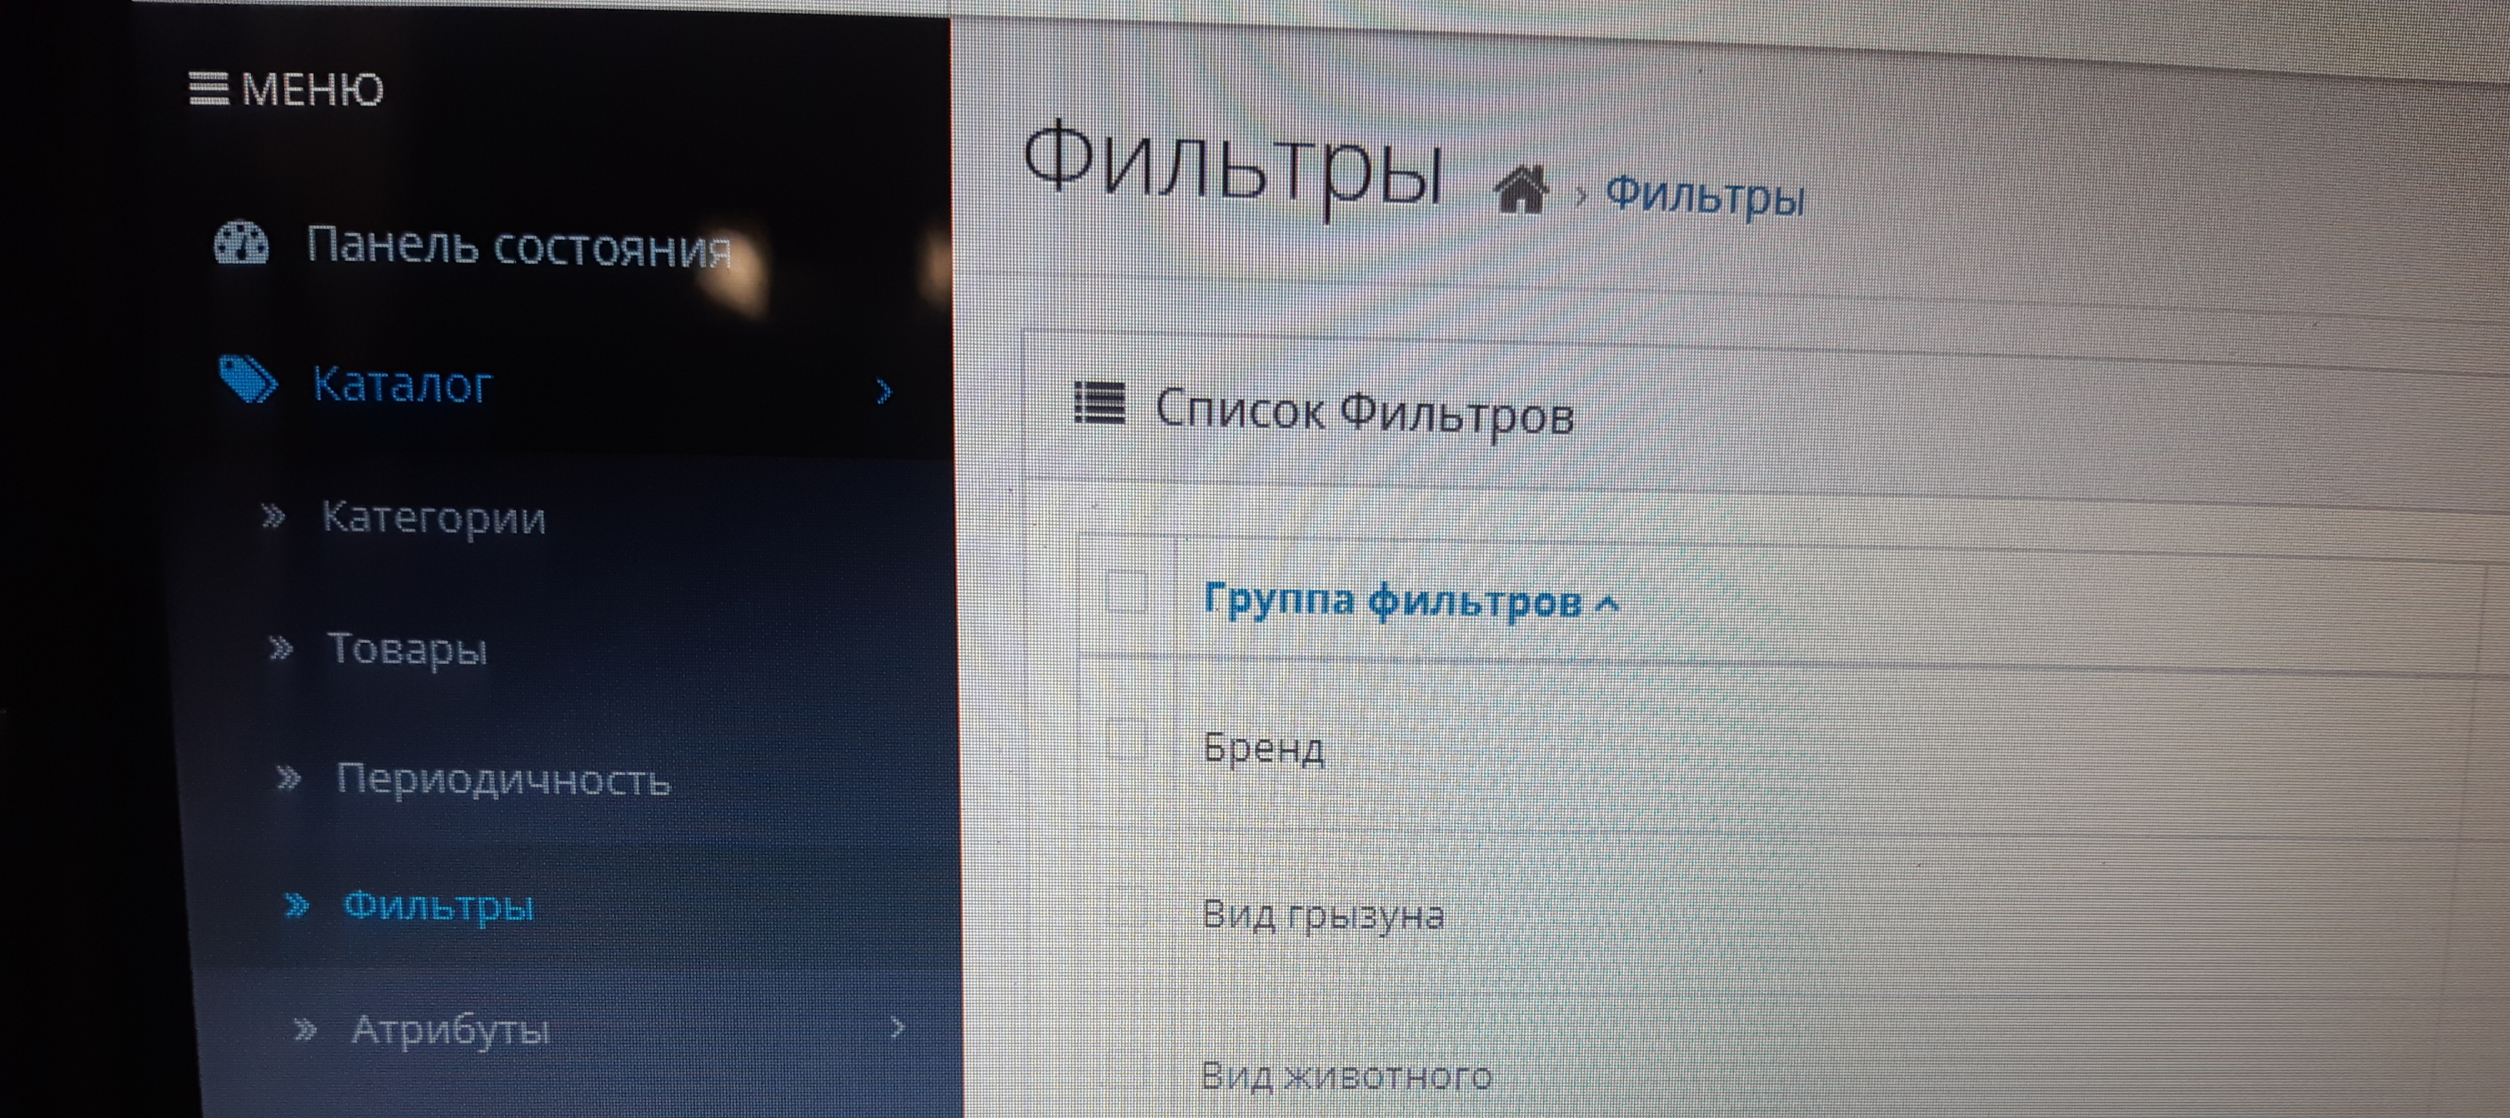Click the double-arrow icon beside Товары
This screenshot has height=1118, width=2510.
tap(280, 647)
